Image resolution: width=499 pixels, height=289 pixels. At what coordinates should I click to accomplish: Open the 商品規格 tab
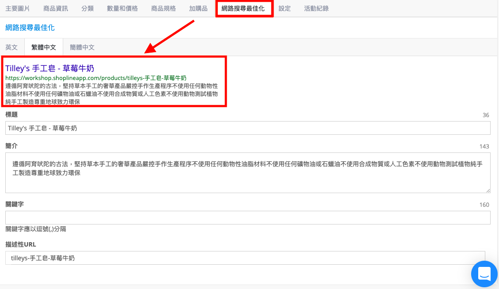click(164, 8)
